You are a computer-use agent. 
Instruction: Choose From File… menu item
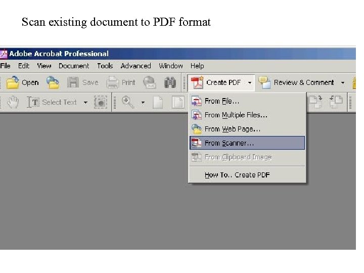[247, 101]
